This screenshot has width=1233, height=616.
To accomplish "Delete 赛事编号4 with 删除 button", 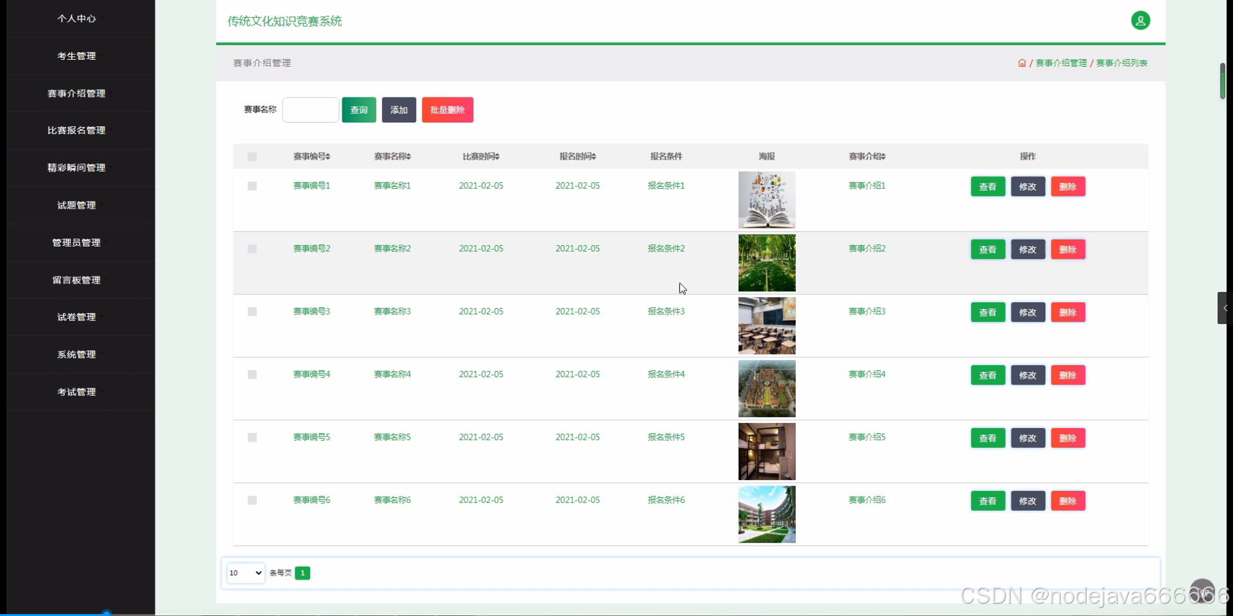I will (1068, 375).
